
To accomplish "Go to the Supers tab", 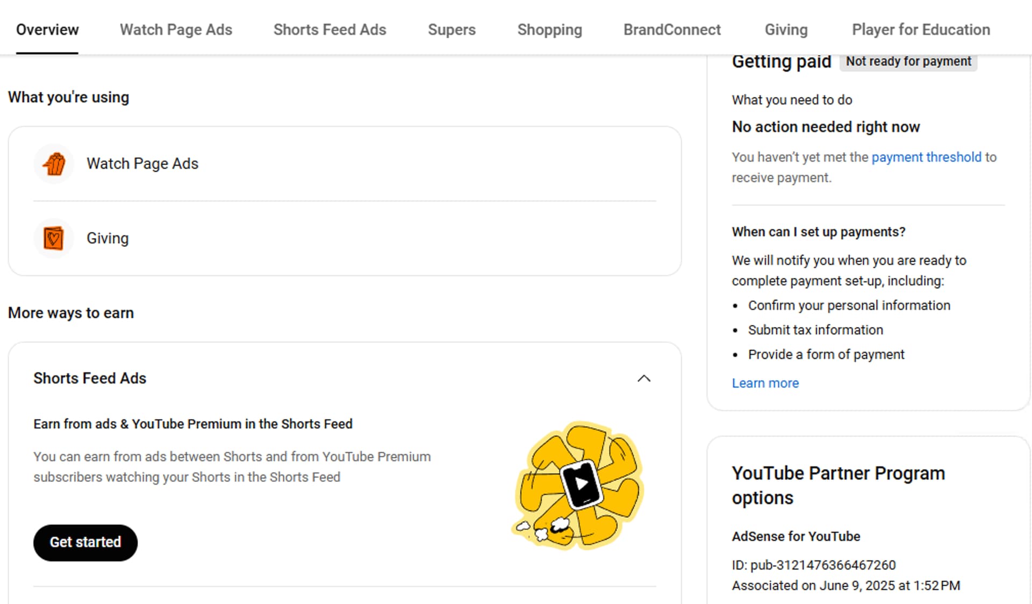I will coord(451,30).
